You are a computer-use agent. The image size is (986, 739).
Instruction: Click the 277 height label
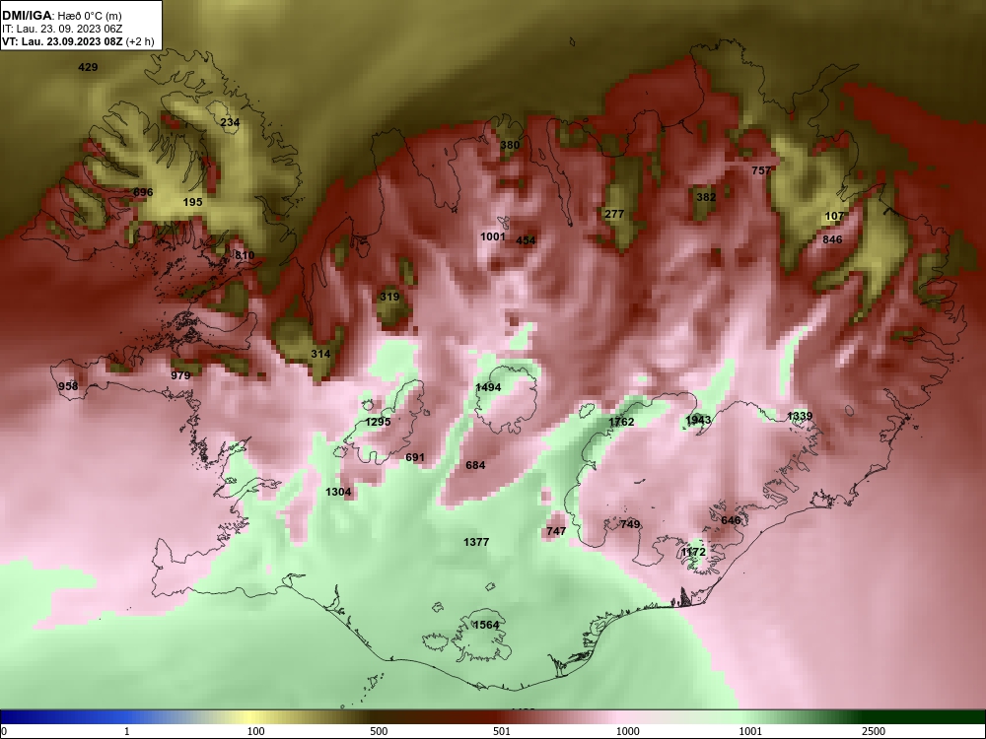coord(614,214)
